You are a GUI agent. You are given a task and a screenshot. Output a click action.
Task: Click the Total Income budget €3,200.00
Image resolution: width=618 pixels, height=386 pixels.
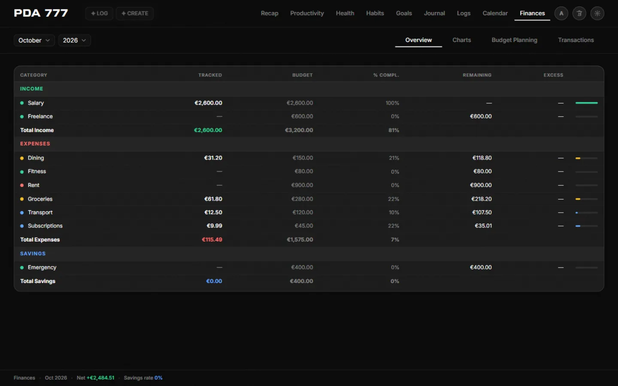point(299,130)
